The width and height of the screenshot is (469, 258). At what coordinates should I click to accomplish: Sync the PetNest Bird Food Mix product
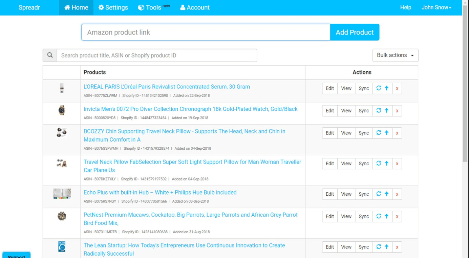tap(364, 216)
